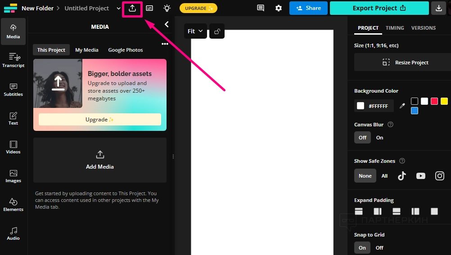Switch to the PROJECT tab
Screen dimensions: 451x255
pos(368,28)
